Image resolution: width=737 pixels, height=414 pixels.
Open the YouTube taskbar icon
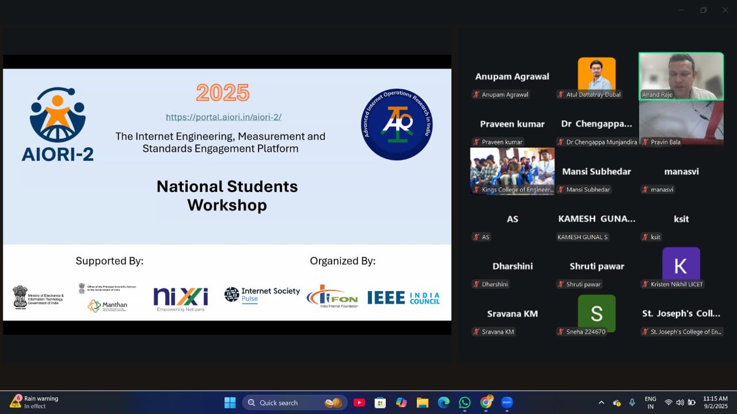click(x=359, y=402)
